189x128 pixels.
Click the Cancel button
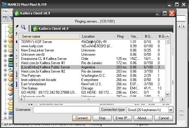(163, 118)
